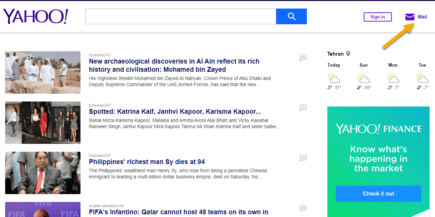Viewport: 435px width, 217px height.
Task: Click Tuesday's weather forecast icon
Action: [422, 78]
